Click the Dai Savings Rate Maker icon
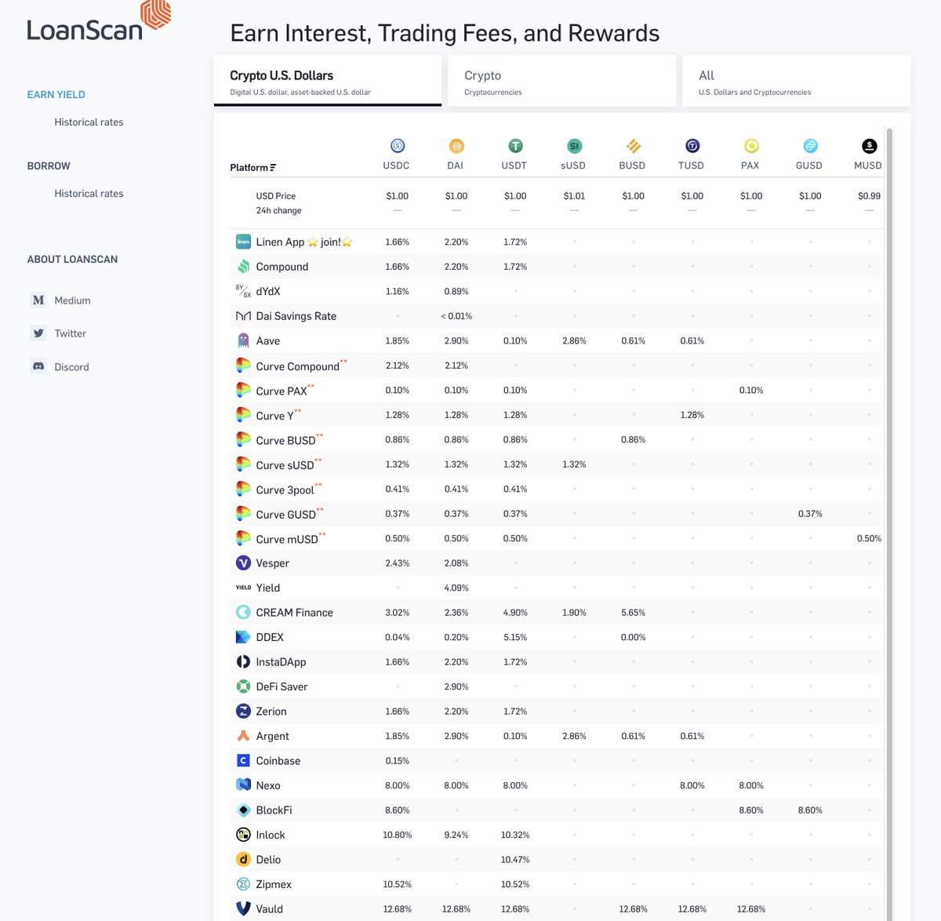 pos(244,316)
